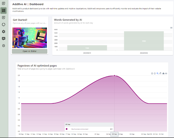The width and height of the screenshot is (174, 138).
Task: Activate the panning hand tool
Action: tap(160, 74)
